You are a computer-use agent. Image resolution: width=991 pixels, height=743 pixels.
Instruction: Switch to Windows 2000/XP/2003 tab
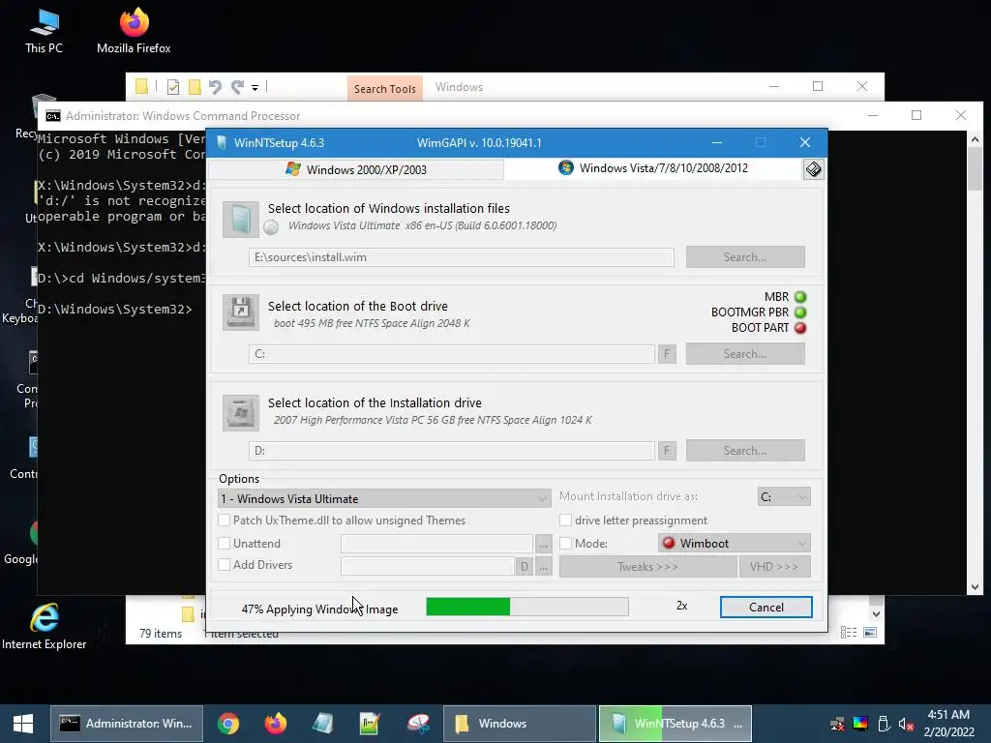pos(356,169)
